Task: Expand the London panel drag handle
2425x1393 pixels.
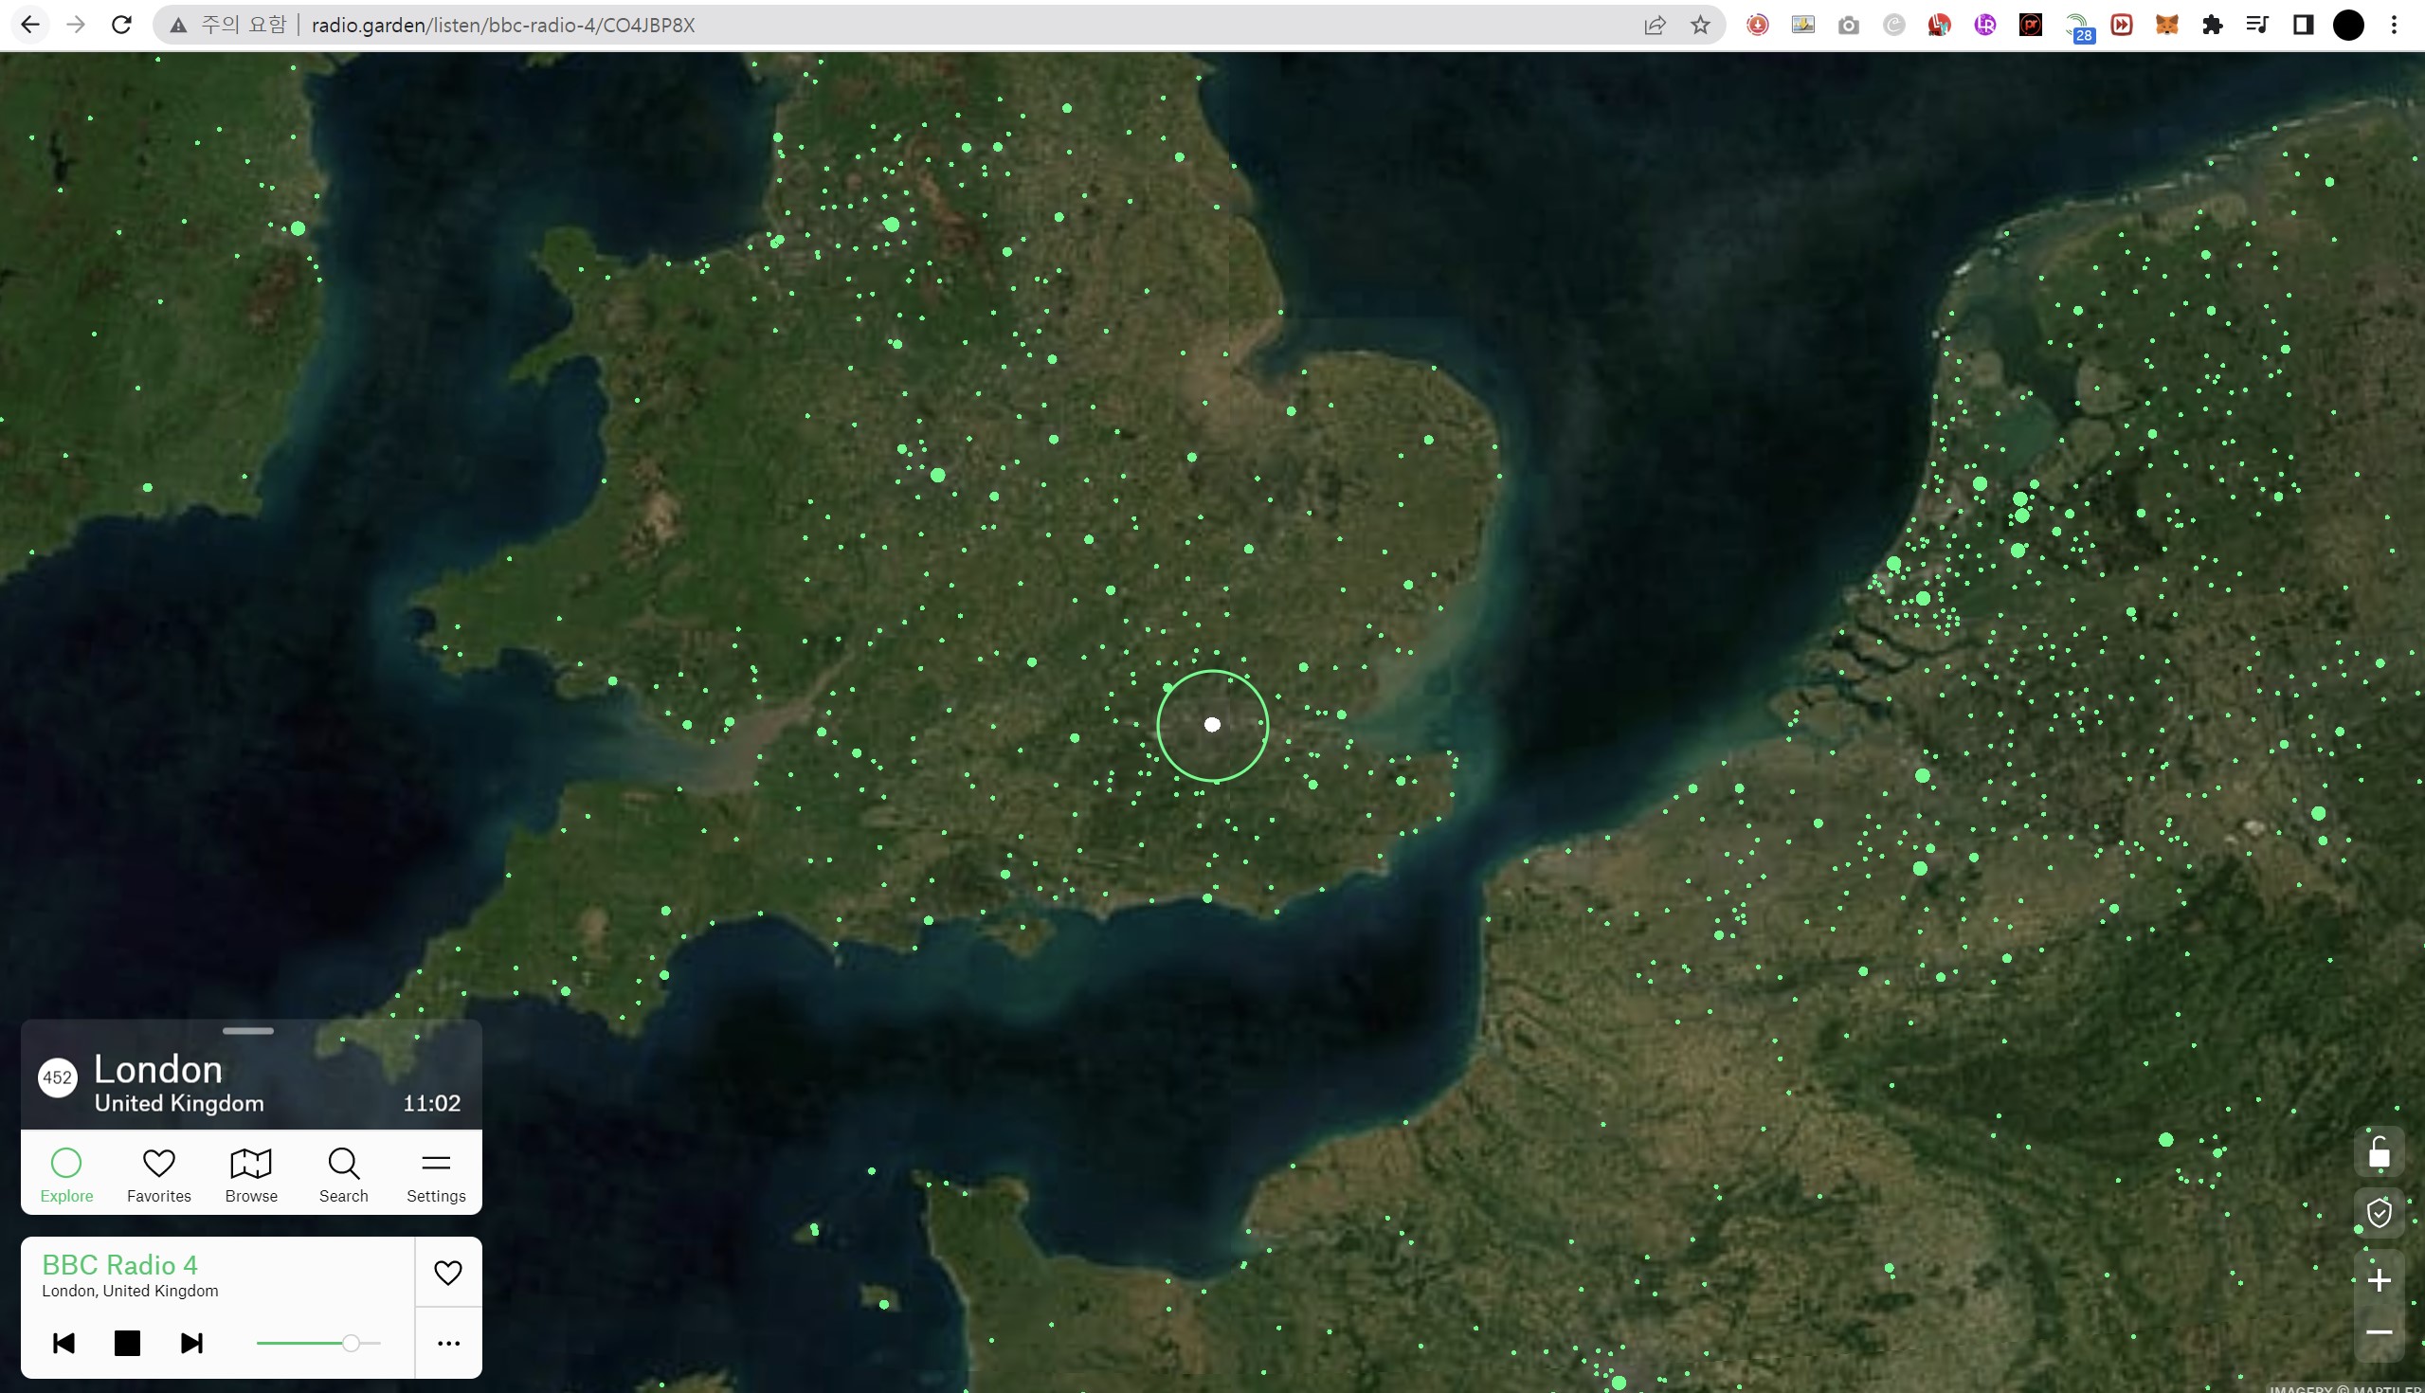Action: (x=247, y=1031)
